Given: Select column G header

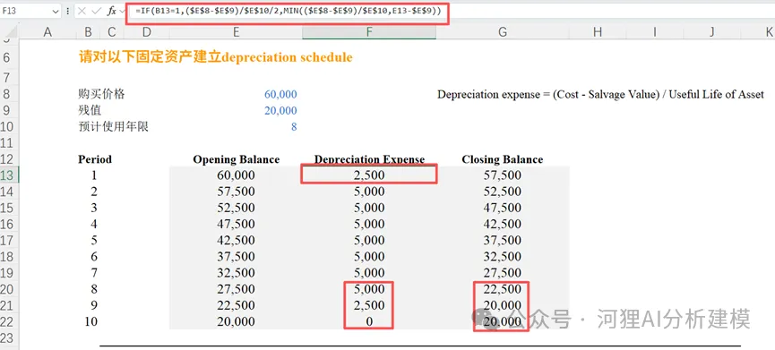Looking at the screenshot, I should coord(502,32).
